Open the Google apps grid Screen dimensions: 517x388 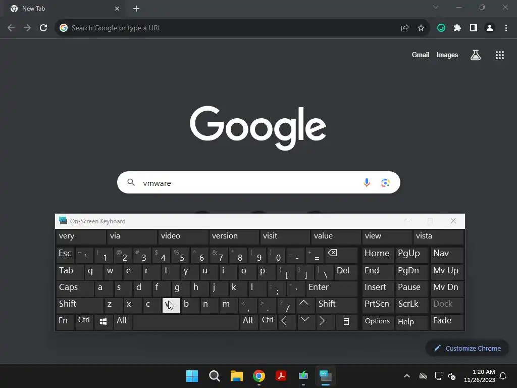500,55
